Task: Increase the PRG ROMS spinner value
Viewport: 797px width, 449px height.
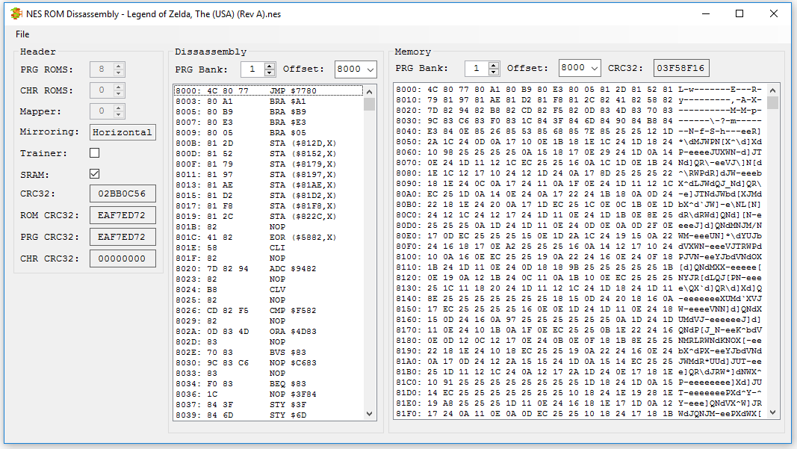Action: pyautogui.click(x=119, y=66)
